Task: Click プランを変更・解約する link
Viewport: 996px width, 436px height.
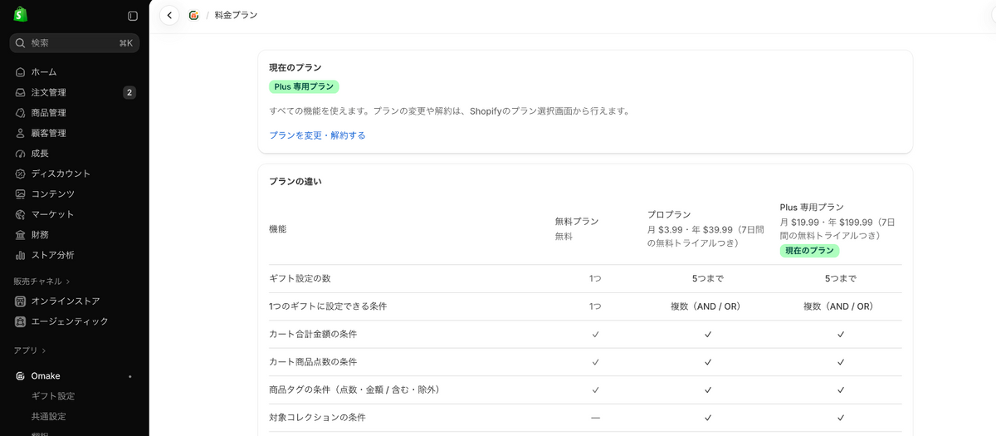Action: [317, 135]
